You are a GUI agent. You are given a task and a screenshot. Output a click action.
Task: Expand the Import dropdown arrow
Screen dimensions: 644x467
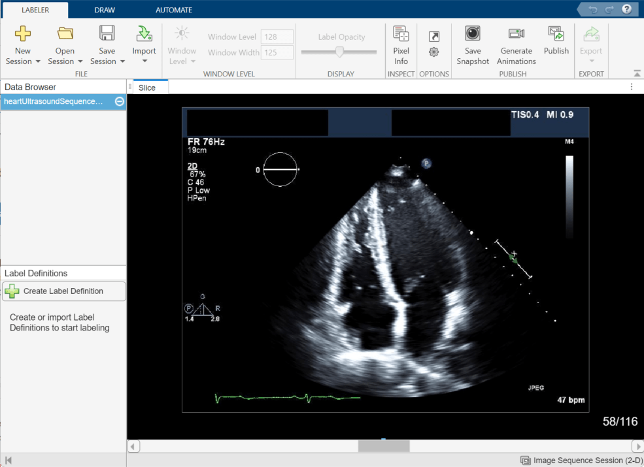click(x=144, y=61)
